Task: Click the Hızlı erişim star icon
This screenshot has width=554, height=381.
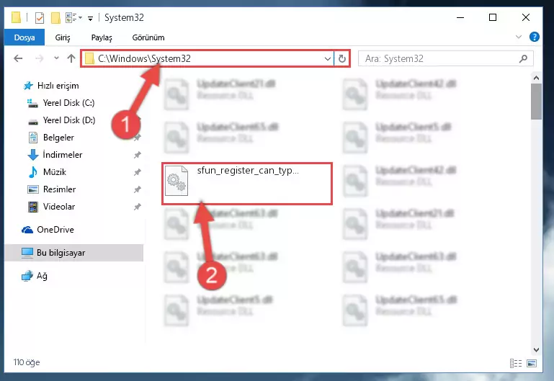Action: pyautogui.click(x=28, y=86)
